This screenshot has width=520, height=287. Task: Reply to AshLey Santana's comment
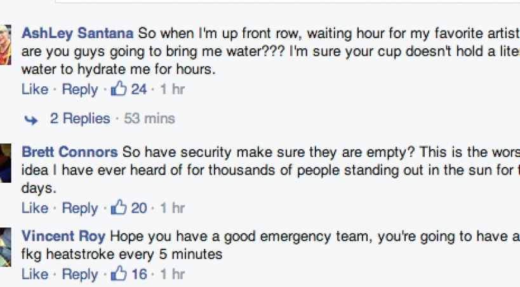pos(80,90)
